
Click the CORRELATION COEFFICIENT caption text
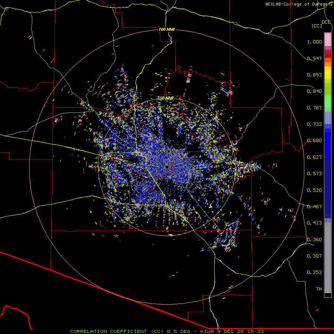(108, 331)
